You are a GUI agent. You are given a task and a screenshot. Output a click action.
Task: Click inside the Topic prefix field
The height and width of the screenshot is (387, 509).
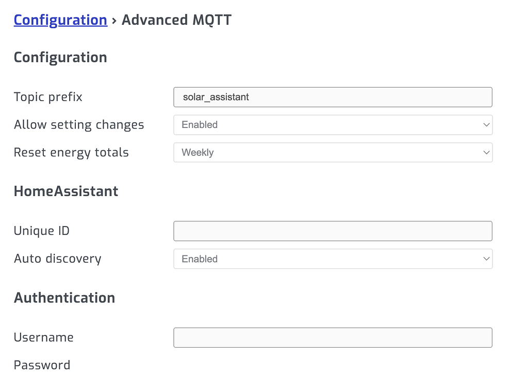[333, 97]
